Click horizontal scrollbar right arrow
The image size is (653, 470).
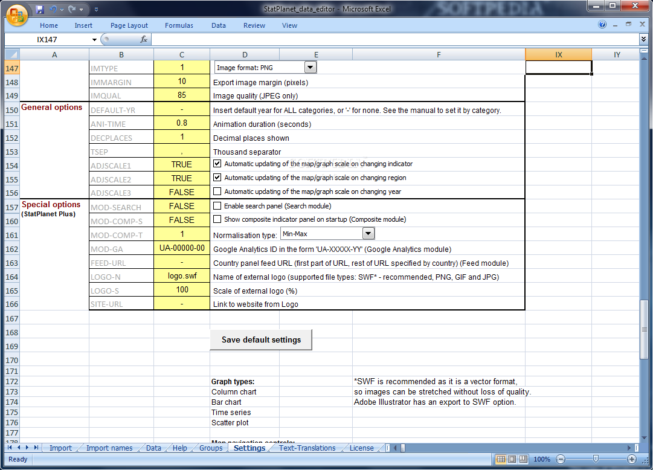click(629, 448)
